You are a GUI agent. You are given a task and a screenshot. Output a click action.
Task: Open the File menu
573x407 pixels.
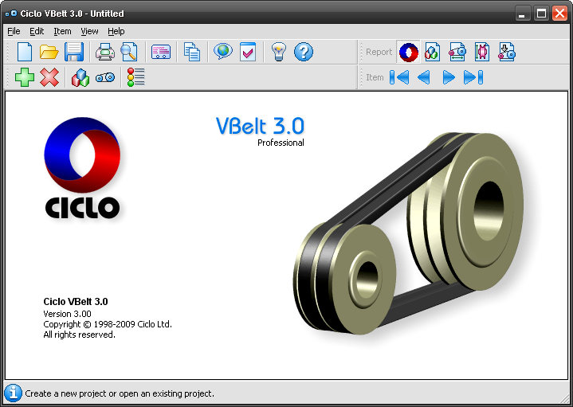tap(14, 31)
